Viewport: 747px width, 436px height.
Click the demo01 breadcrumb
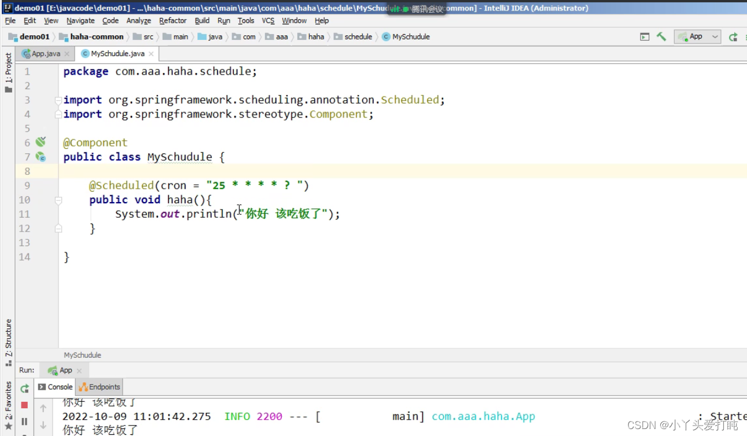(x=30, y=36)
